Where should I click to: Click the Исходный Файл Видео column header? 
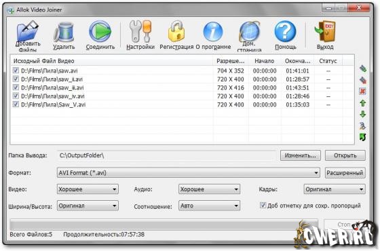112,61
